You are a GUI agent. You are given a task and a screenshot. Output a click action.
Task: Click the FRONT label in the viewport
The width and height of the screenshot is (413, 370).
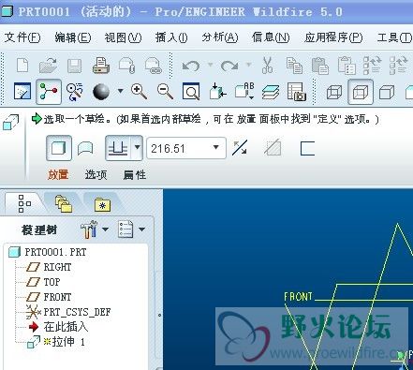click(x=298, y=296)
